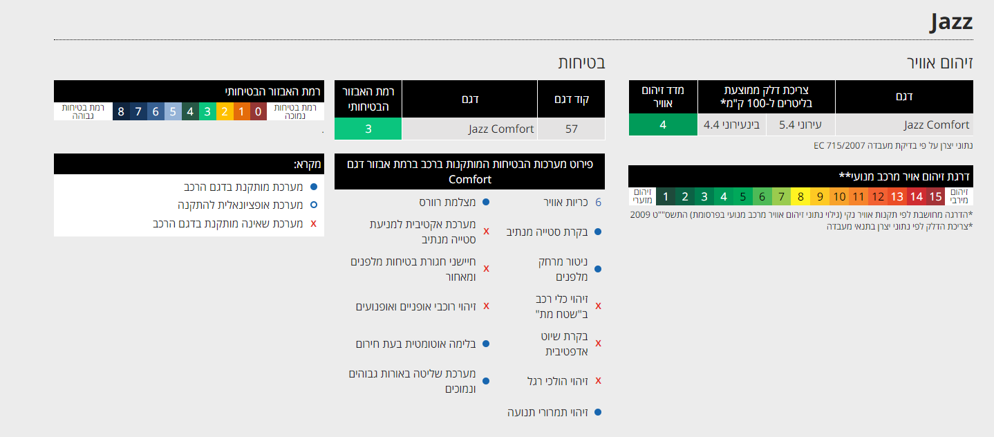This screenshot has width=994, height=437.
Task: Select the yellow 2 safety level swatch
Action: pos(223,111)
